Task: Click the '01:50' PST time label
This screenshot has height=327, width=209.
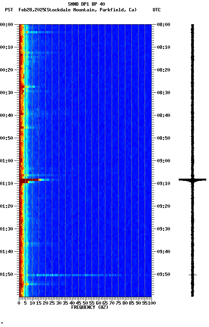Action: coord(6,275)
